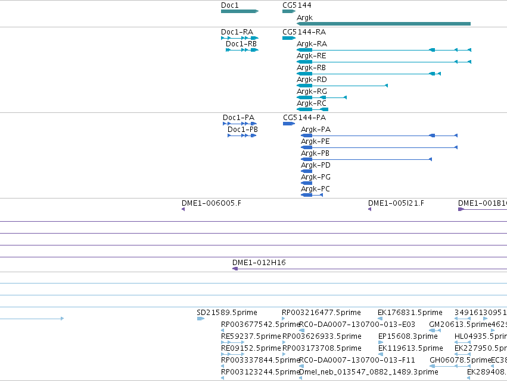Click the Argk-PC protein feature
Screen dimensions: 507x381
click(x=312, y=195)
